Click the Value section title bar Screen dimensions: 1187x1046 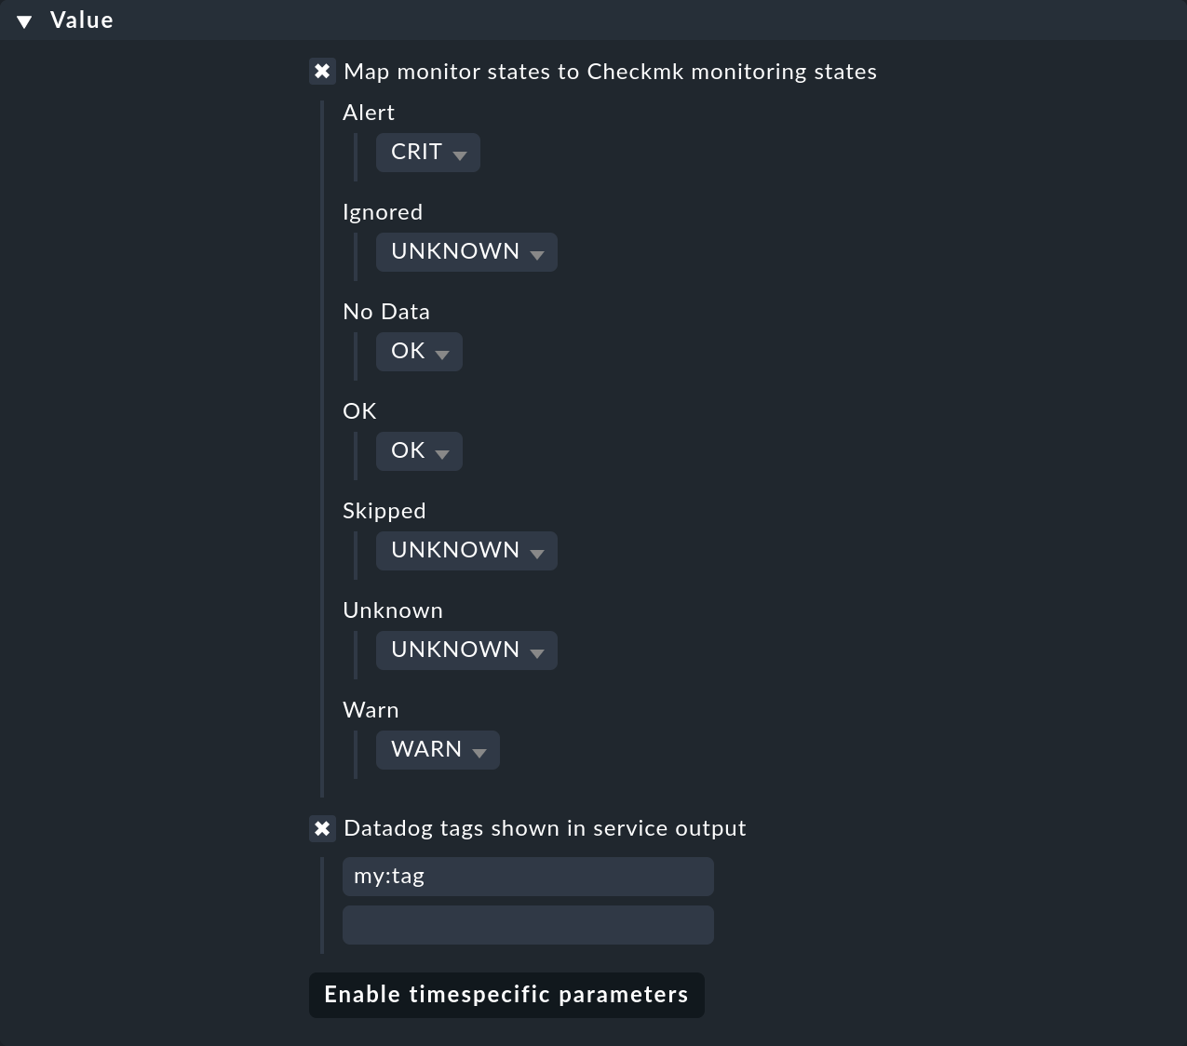(x=81, y=20)
